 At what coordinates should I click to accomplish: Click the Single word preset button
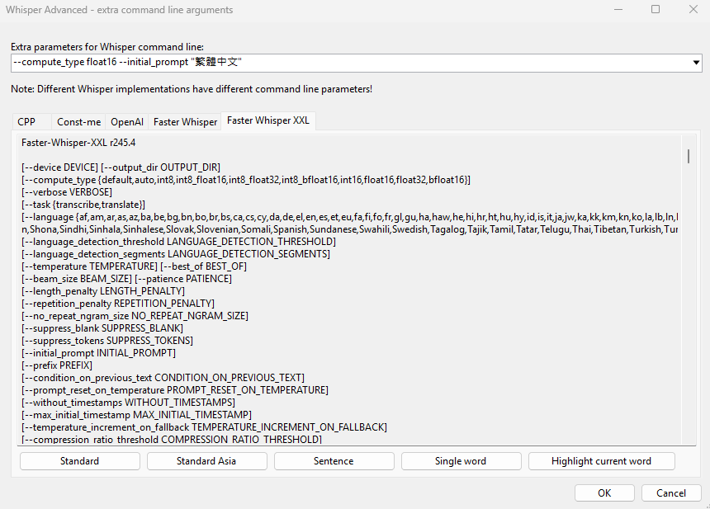pyautogui.click(x=461, y=461)
